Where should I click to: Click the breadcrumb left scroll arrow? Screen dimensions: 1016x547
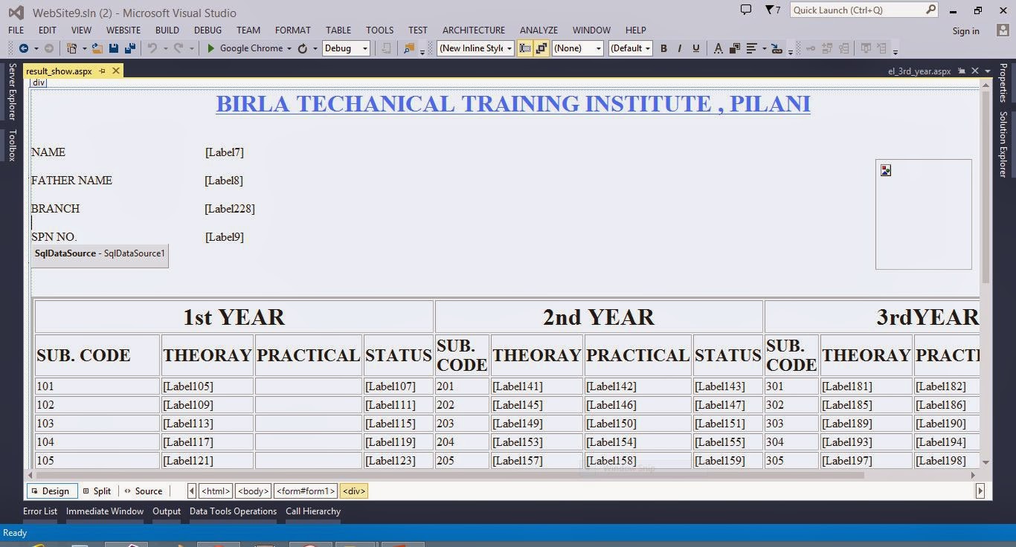(192, 491)
